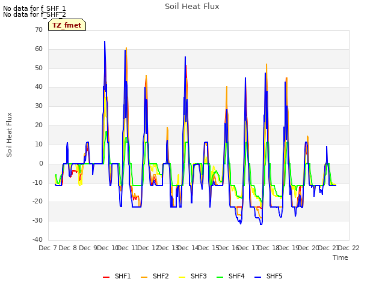Click the Dec 14 x-axis tick label

point(188,248)
